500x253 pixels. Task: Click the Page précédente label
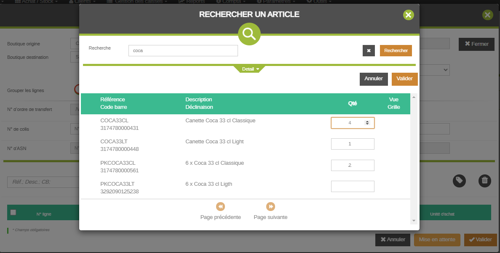(220, 217)
